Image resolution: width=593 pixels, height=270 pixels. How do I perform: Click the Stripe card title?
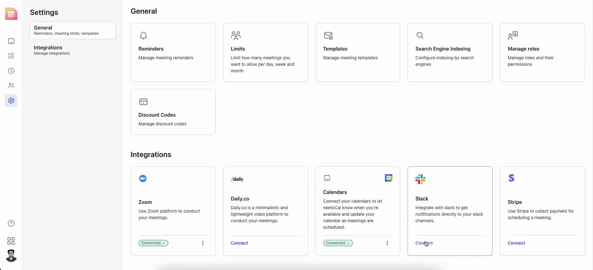[x=515, y=202]
